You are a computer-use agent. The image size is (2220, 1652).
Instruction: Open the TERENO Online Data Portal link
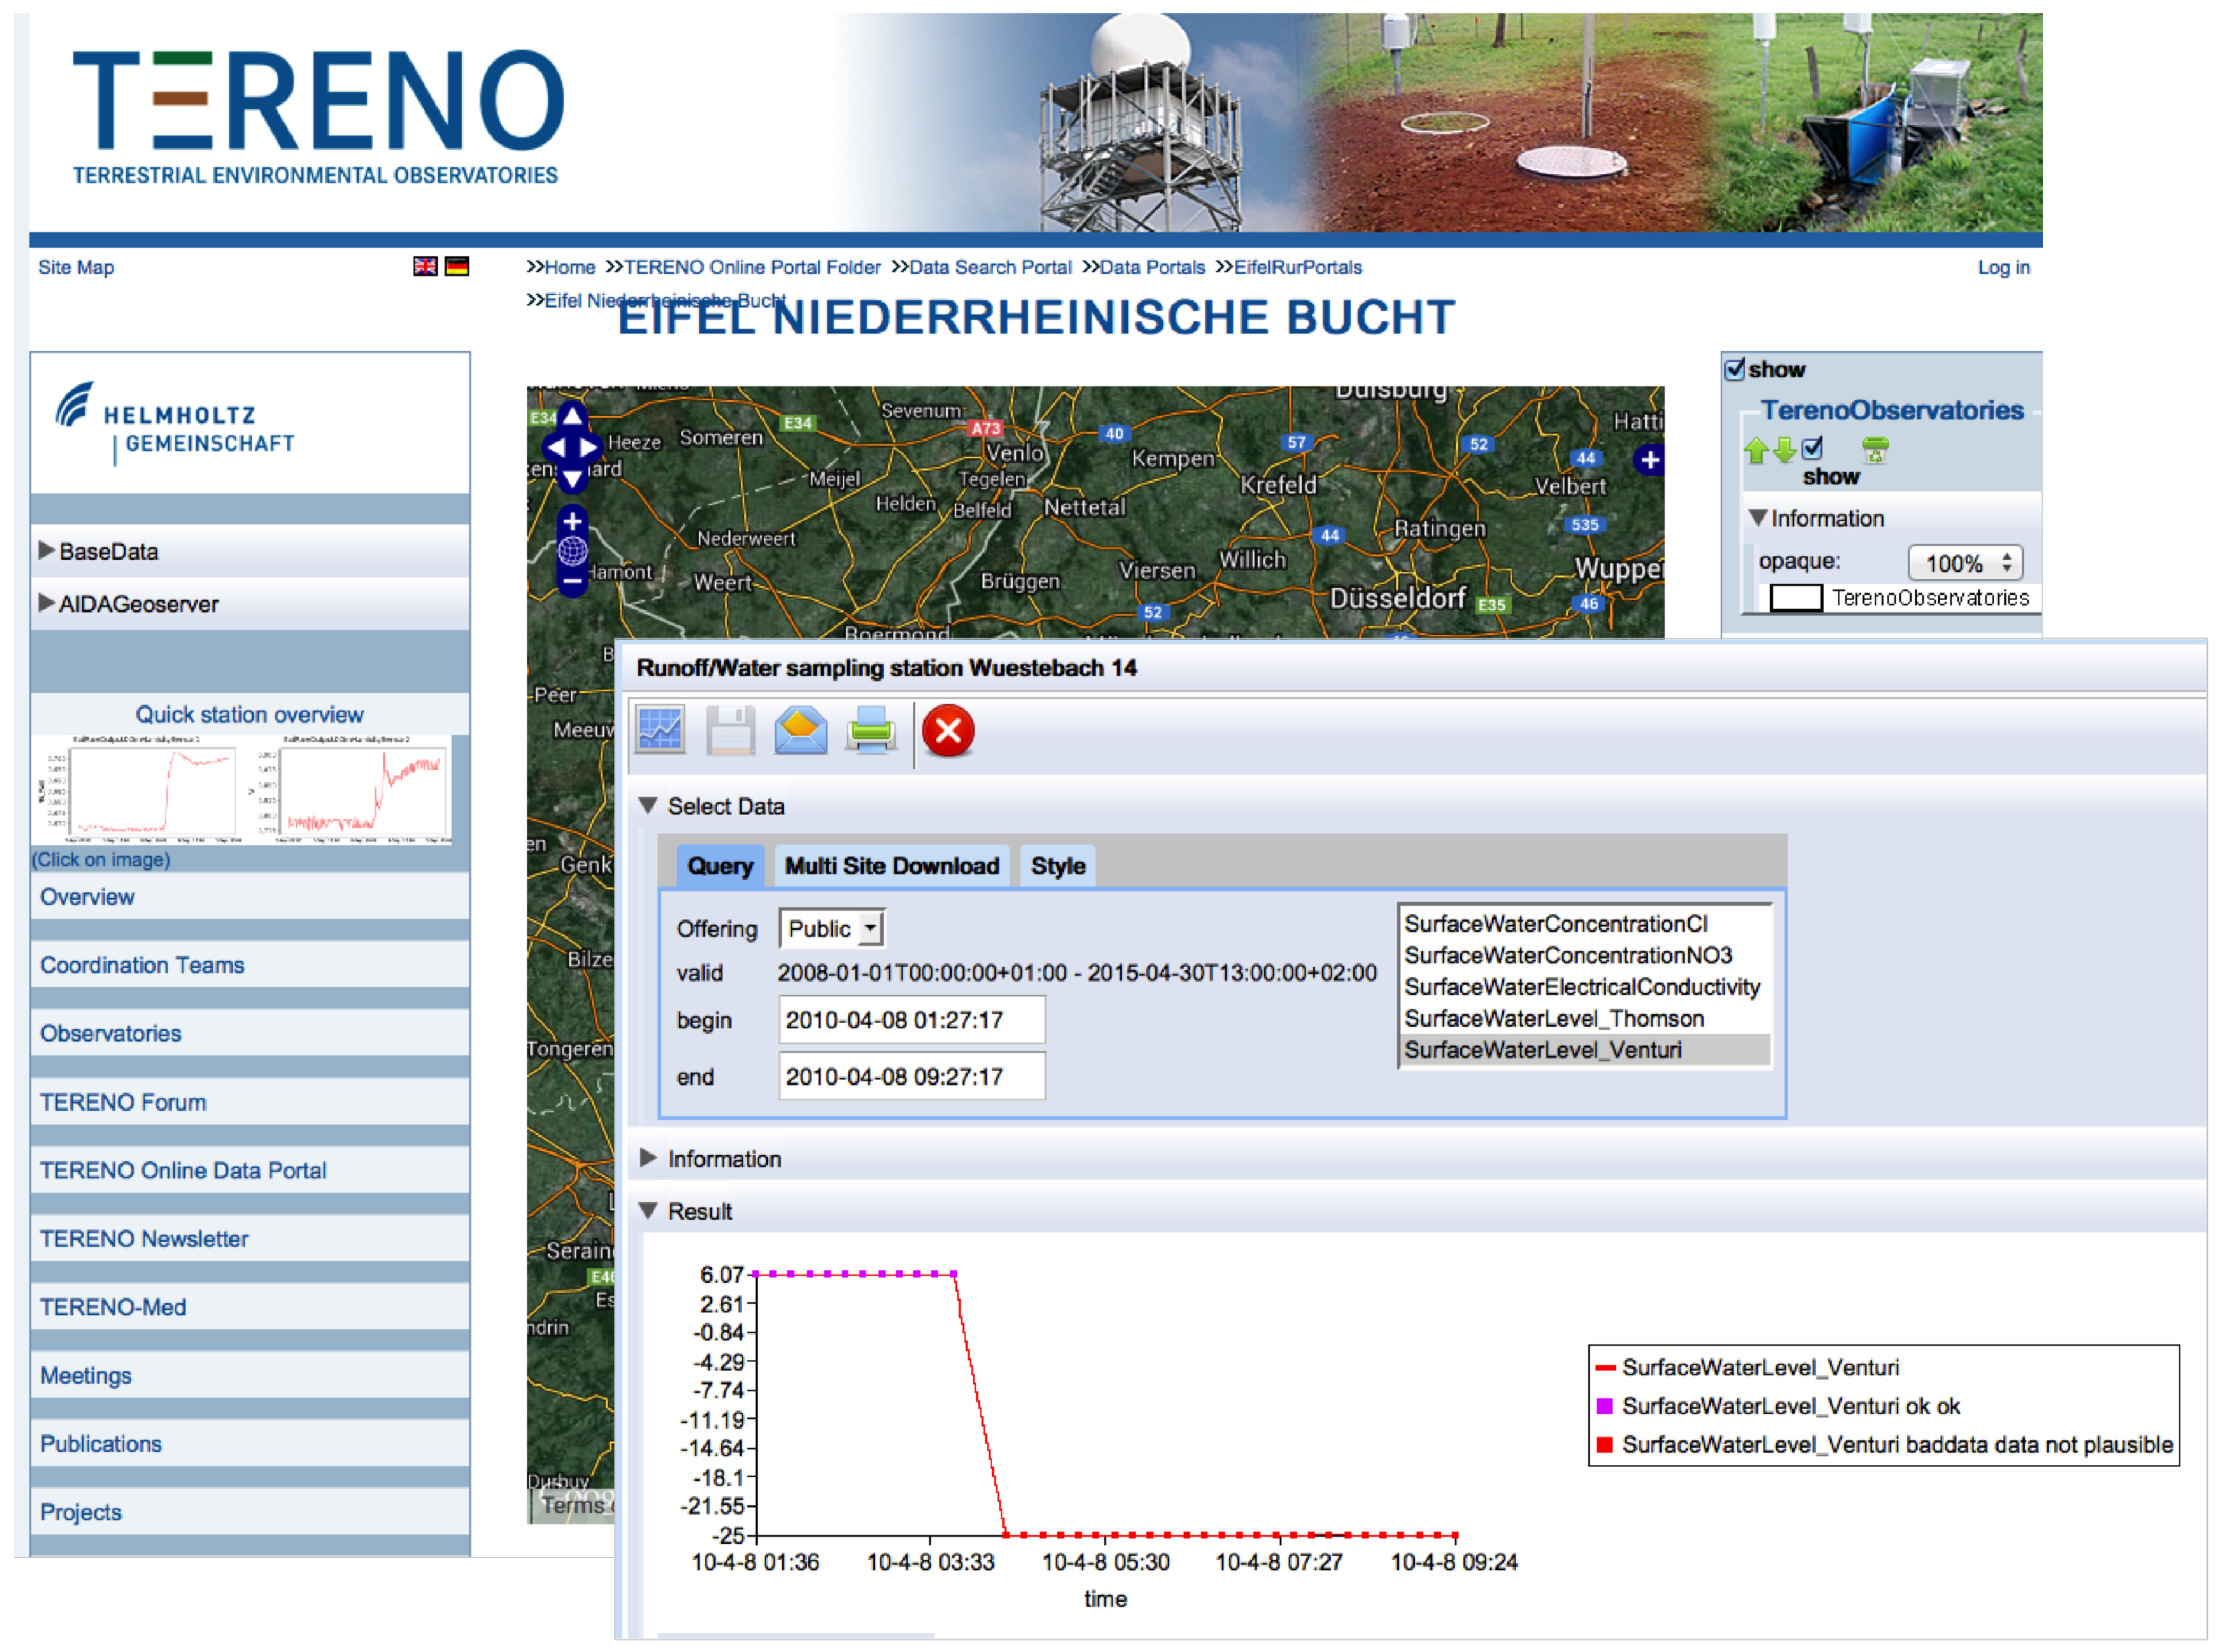click(183, 1170)
